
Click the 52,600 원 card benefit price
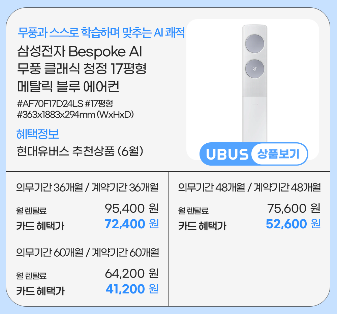coord(293,224)
